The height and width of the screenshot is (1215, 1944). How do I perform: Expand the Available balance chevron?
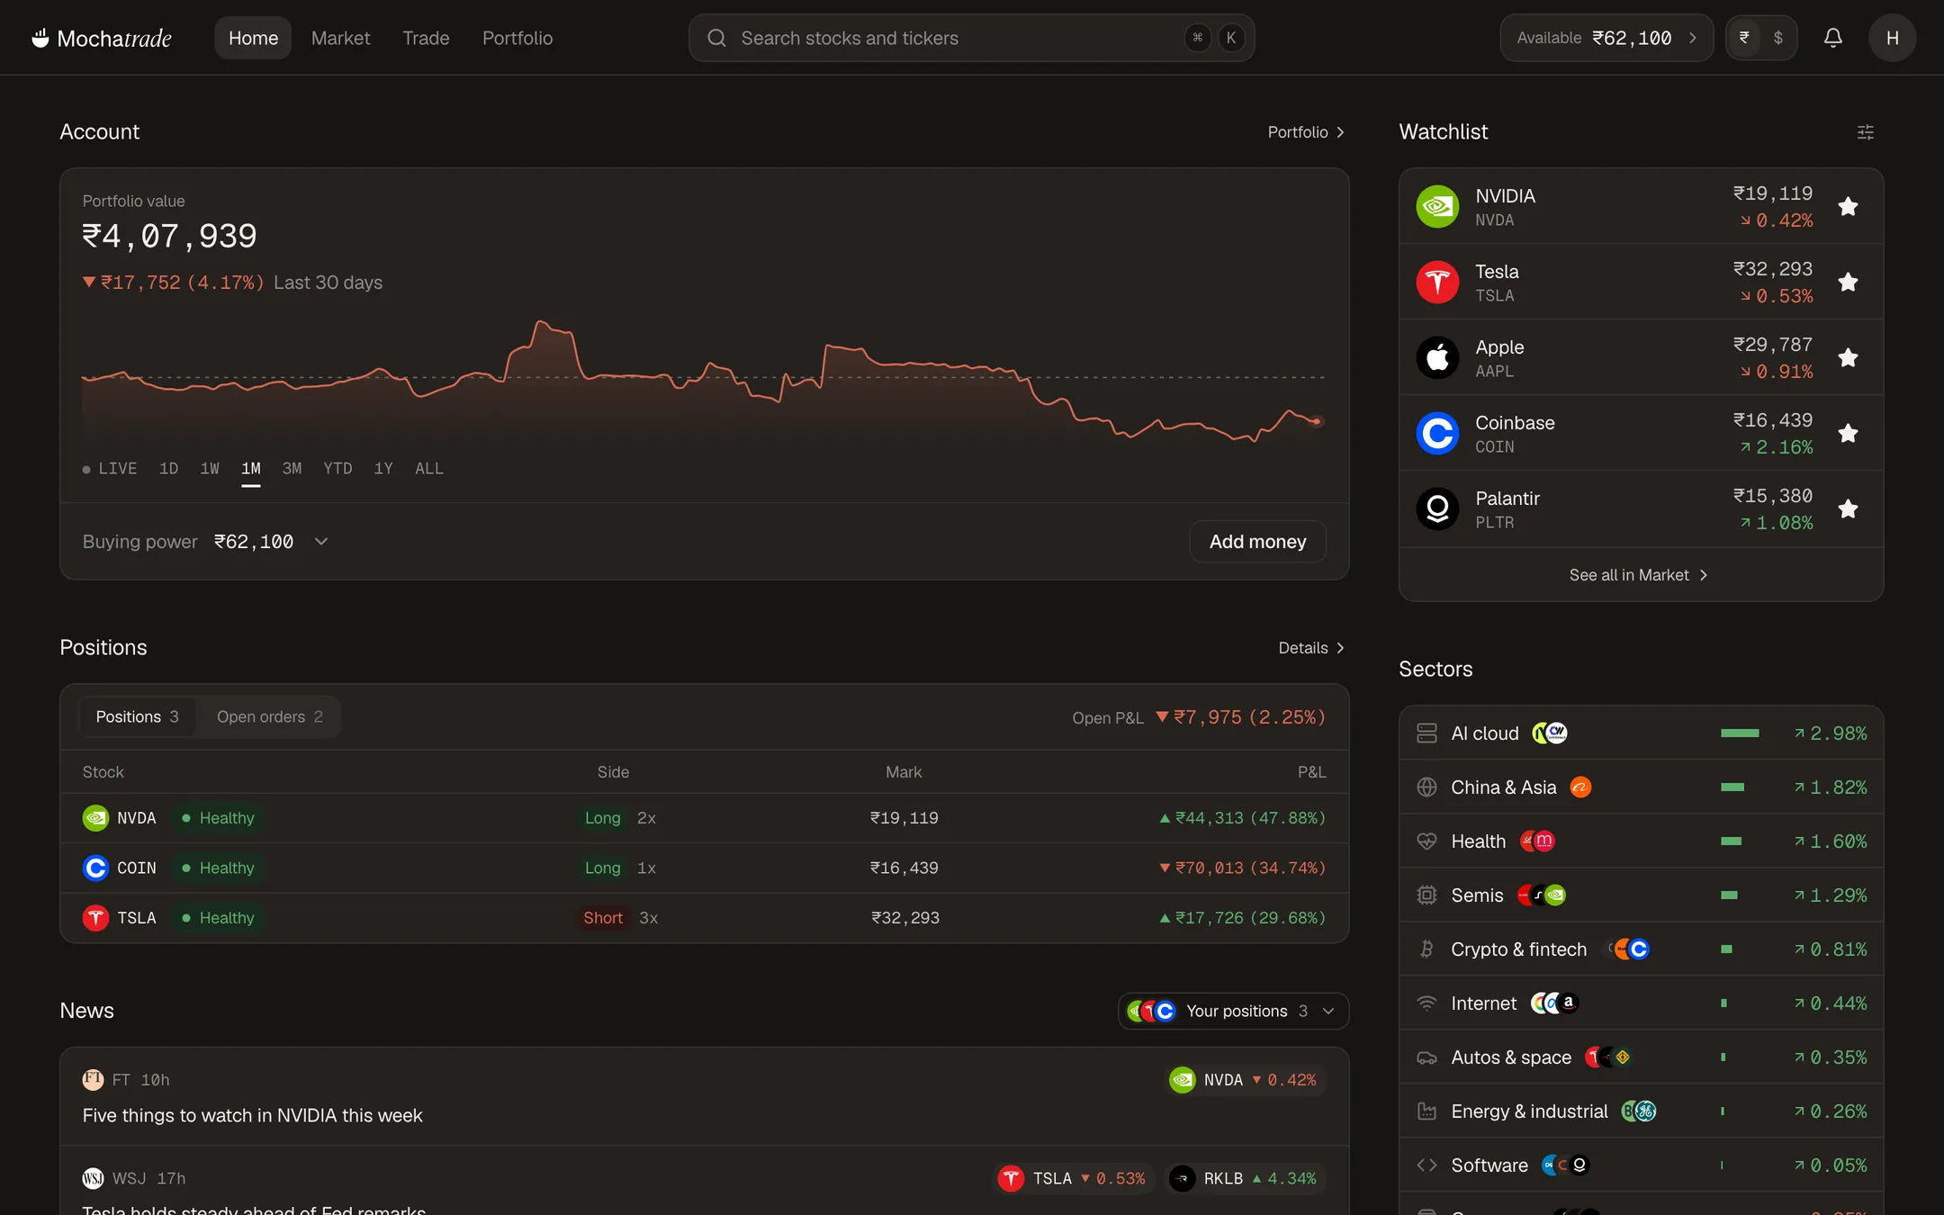[x=1693, y=38]
